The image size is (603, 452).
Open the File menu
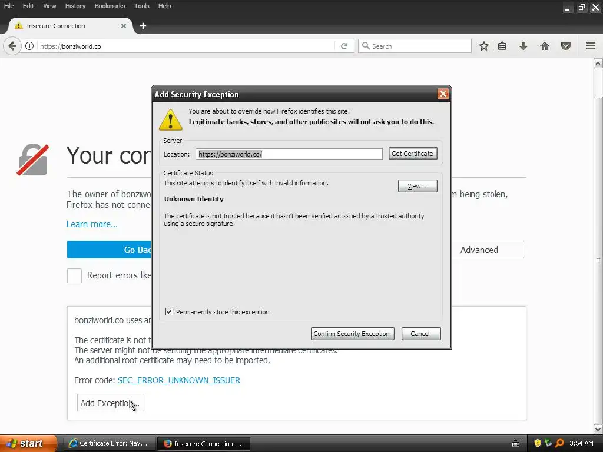click(9, 6)
